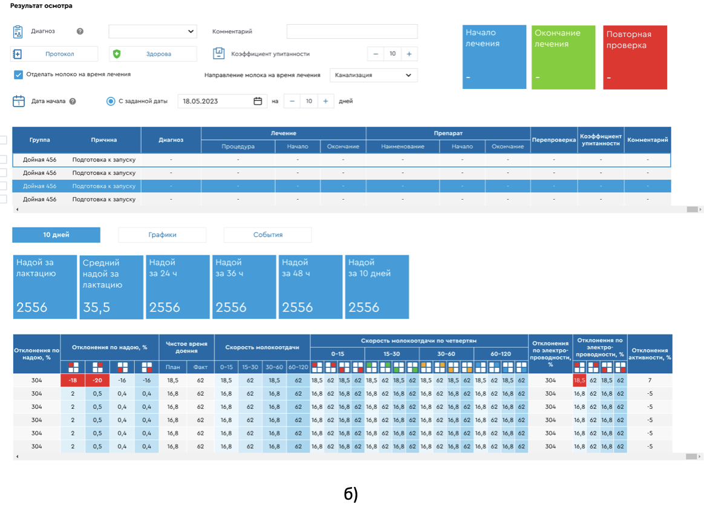This screenshot has width=704, height=513.
Task: Click the red Повторная проверка tile
Action: [x=635, y=57]
